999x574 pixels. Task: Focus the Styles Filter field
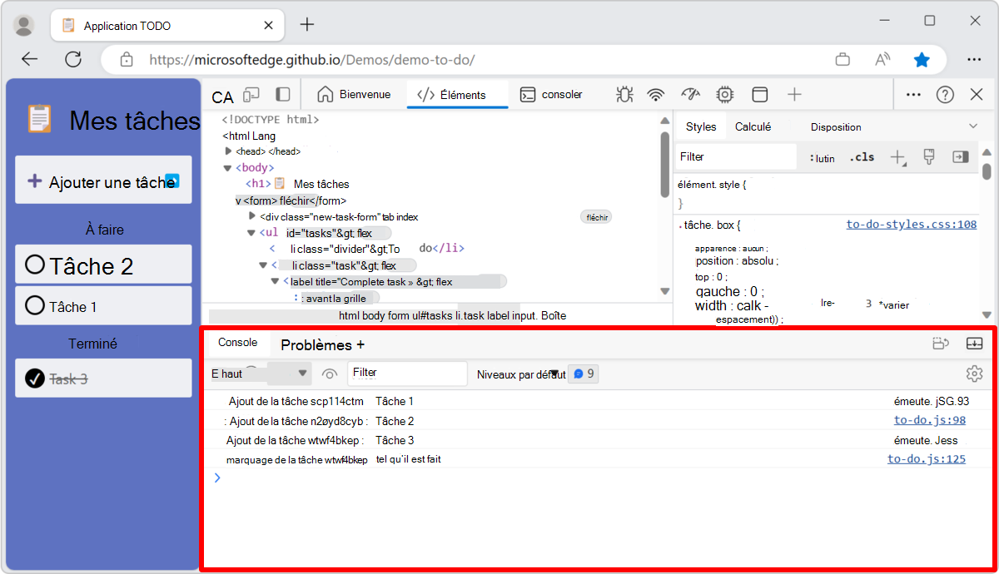click(735, 156)
